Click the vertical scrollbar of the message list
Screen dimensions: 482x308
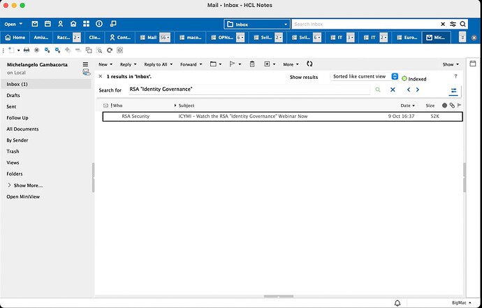click(465, 178)
